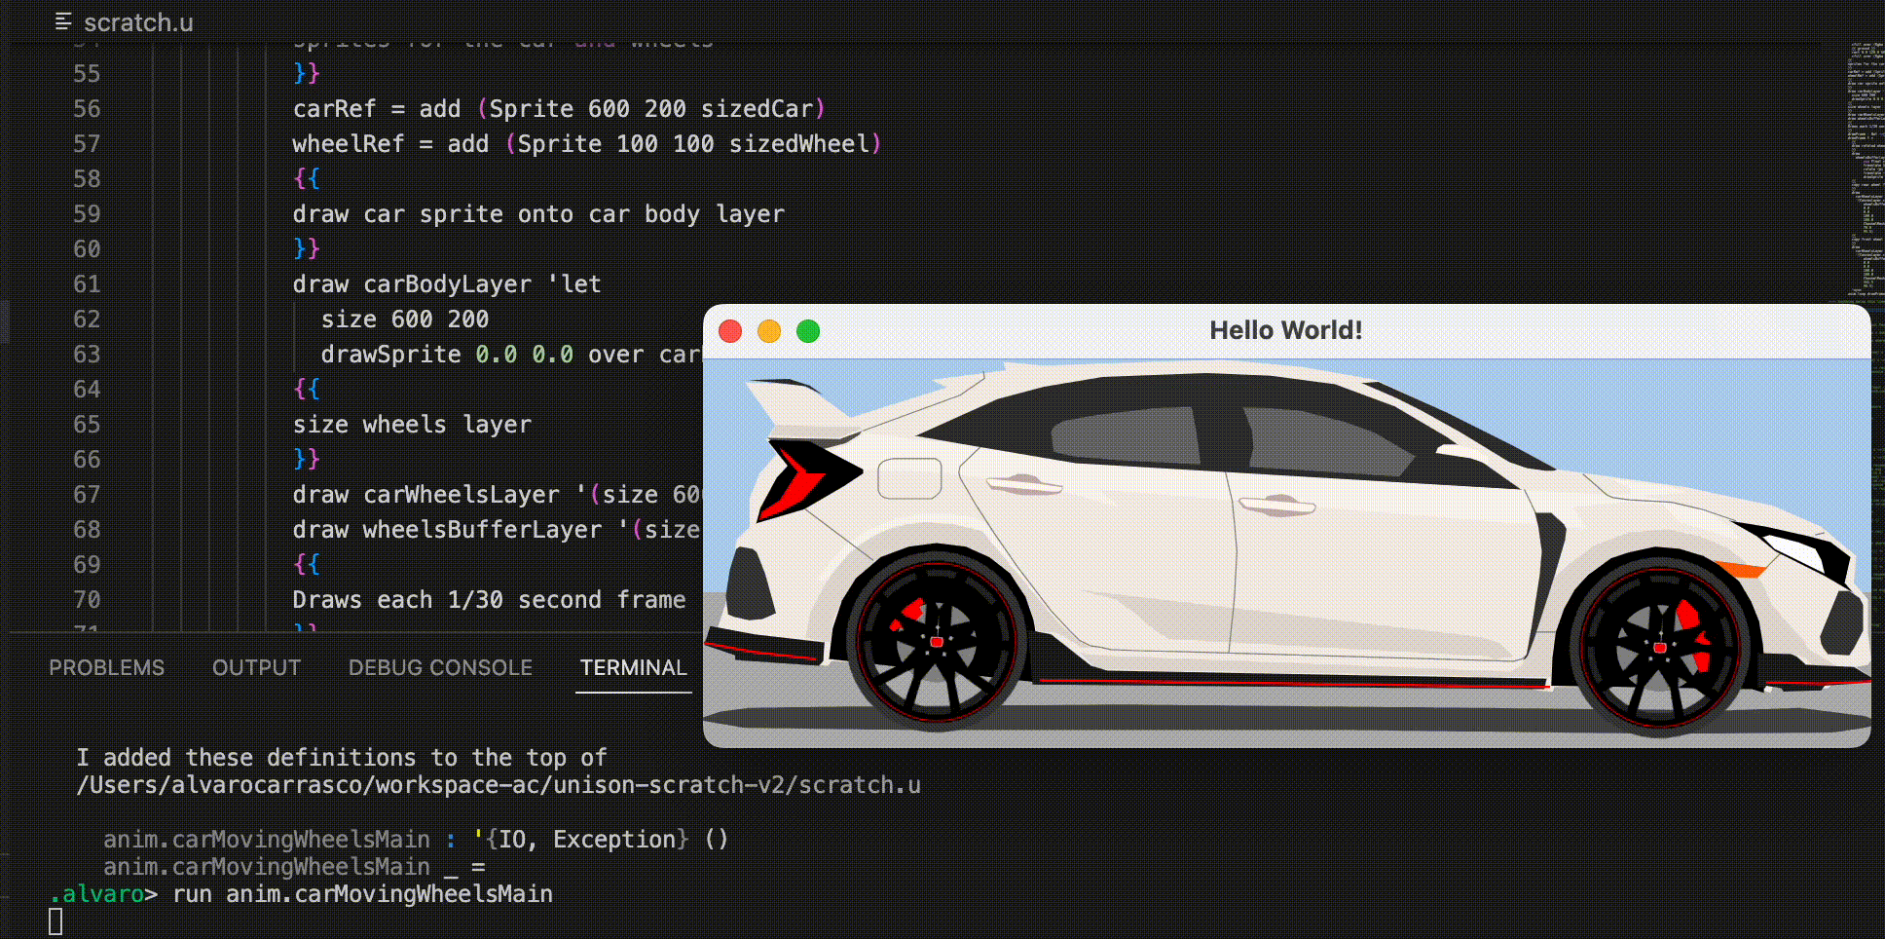This screenshot has width=1885, height=939.
Task: Click the closing '}}' on line 60
Action: click(307, 249)
